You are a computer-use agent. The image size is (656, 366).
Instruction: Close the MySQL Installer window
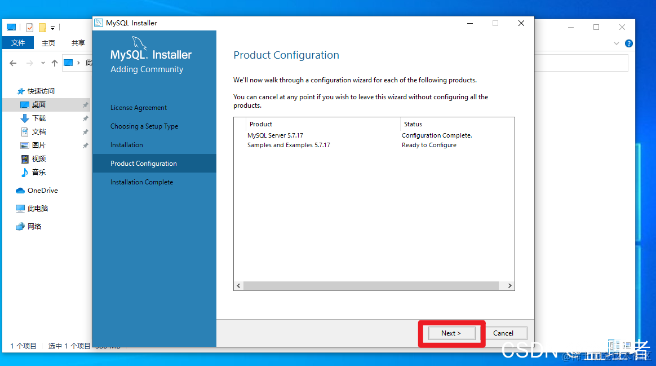click(x=521, y=23)
